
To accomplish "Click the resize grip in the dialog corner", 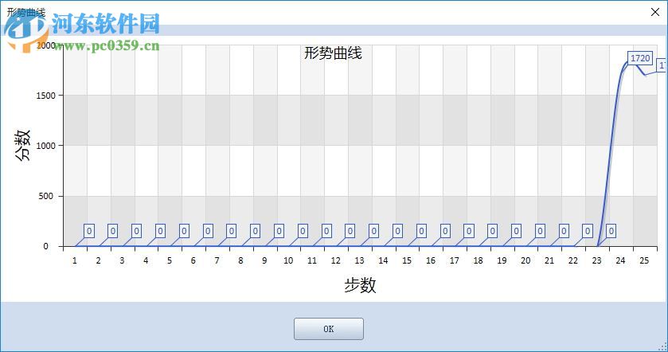I will pyautogui.click(x=663, y=347).
